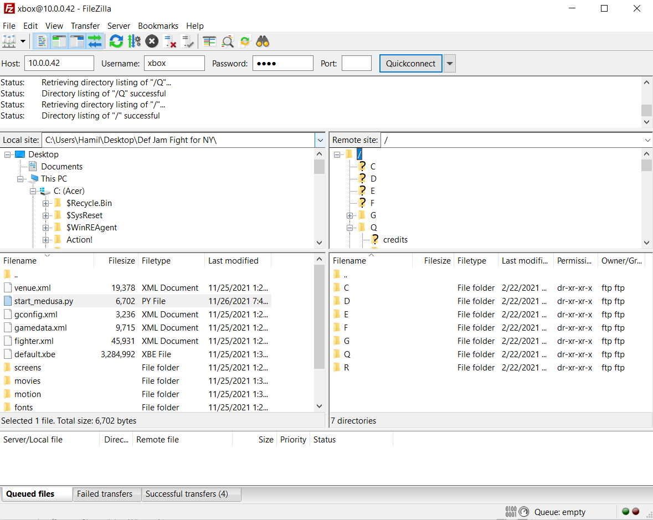Open the directory listing filters dialog
653x520 pixels.
tap(209, 41)
